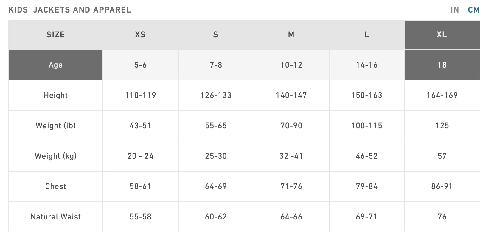Switch units to IN
Image resolution: width=494 pixels, height=240 pixels.
[455, 10]
